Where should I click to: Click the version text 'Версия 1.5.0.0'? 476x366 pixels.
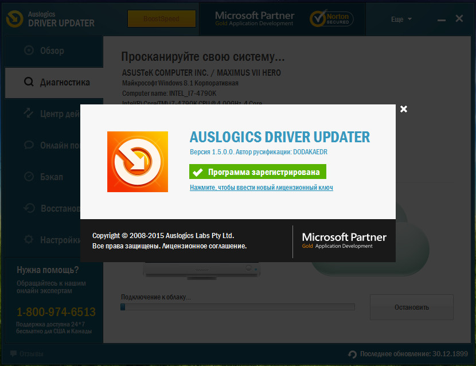pyautogui.click(x=212, y=152)
